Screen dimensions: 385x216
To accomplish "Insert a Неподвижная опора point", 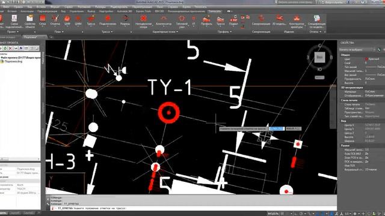I will pyautogui.click(x=143, y=21).
